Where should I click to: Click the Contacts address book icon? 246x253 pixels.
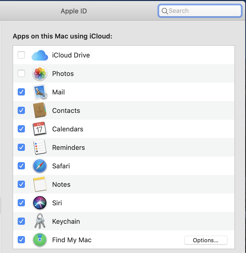(40, 110)
